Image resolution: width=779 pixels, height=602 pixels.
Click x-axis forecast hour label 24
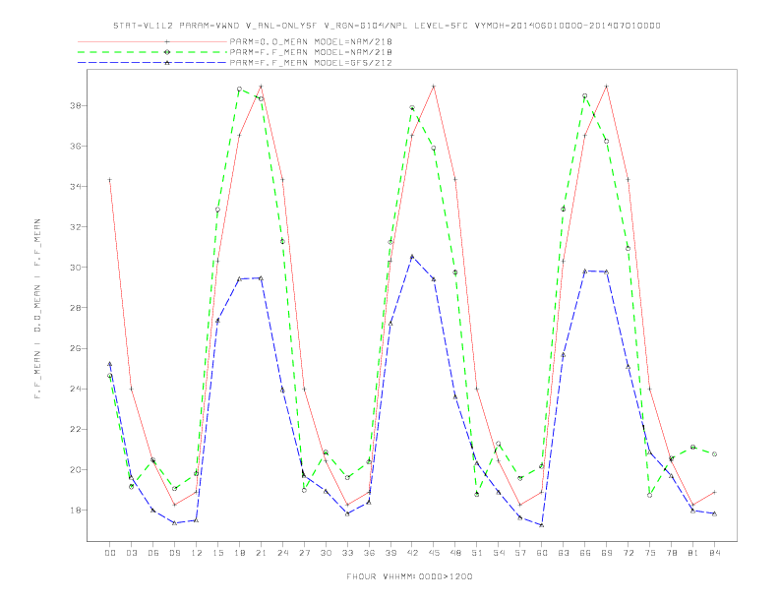282,553
